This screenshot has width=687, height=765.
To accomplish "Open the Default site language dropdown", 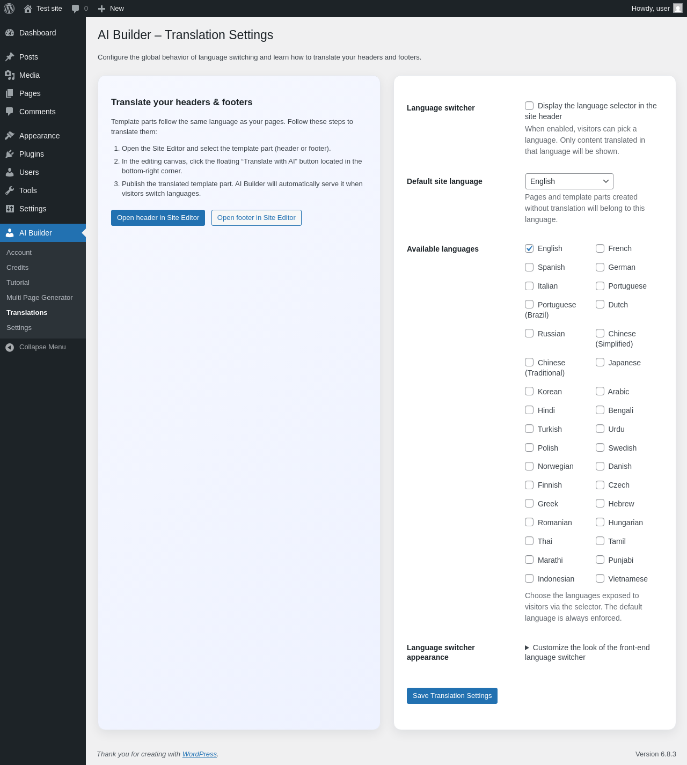I will point(569,181).
